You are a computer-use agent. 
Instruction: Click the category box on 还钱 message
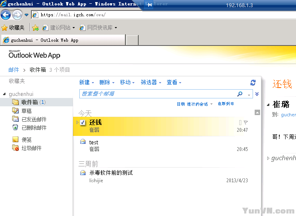click(x=240, y=123)
